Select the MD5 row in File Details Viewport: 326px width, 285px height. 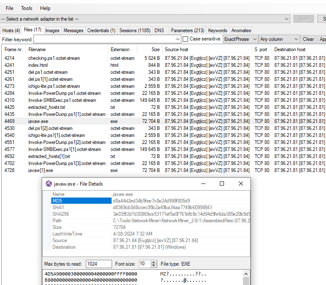pyautogui.click(x=57, y=201)
